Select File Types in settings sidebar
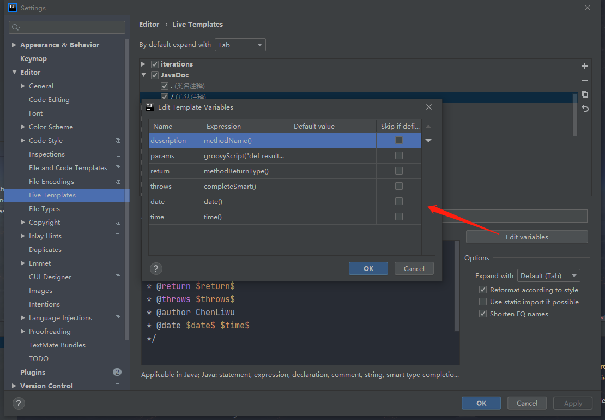This screenshot has height=420, width=605. pyautogui.click(x=44, y=209)
